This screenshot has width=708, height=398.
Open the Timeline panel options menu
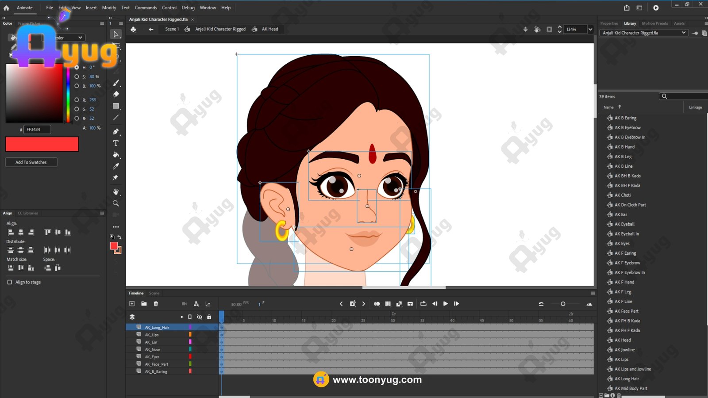593,293
